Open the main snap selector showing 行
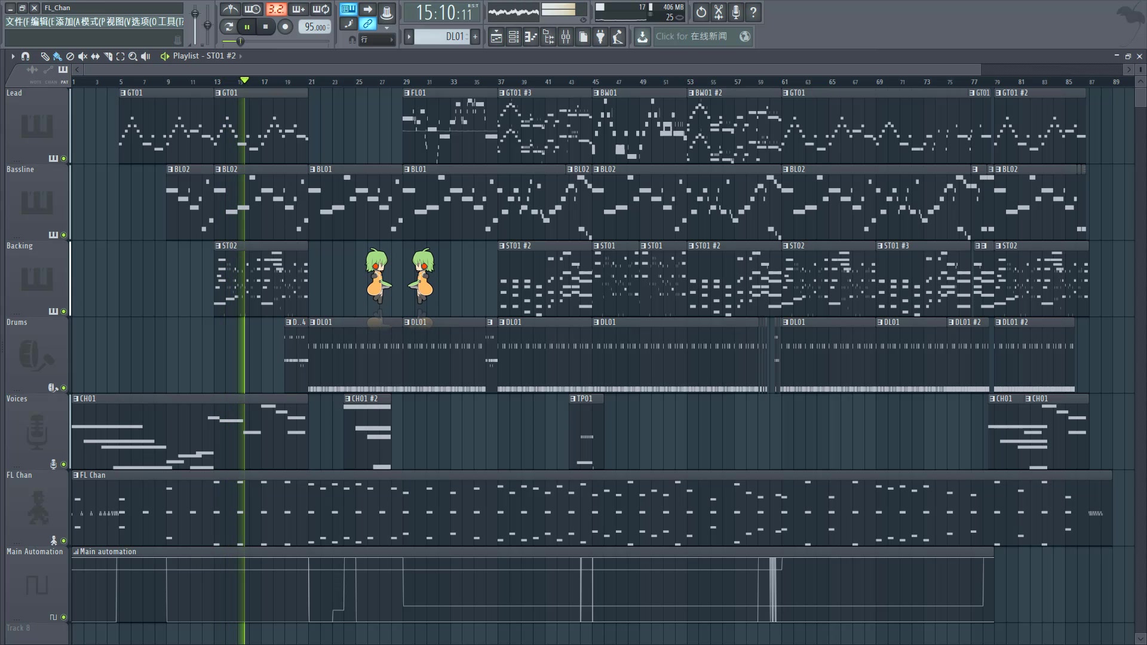The width and height of the screenshot is (1147, 645). point(377,39)
